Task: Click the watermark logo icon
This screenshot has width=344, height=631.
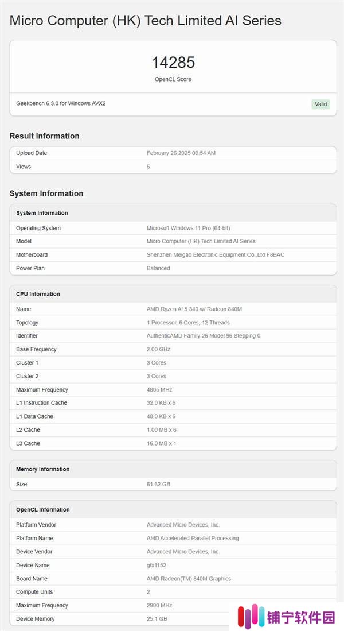Action: click(x=251, y=617)
